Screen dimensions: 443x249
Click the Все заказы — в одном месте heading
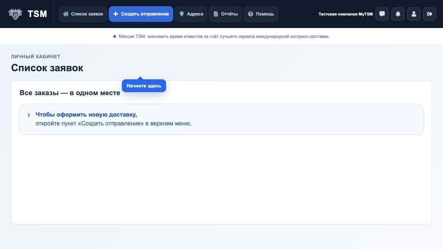click(x=70, y=93)
